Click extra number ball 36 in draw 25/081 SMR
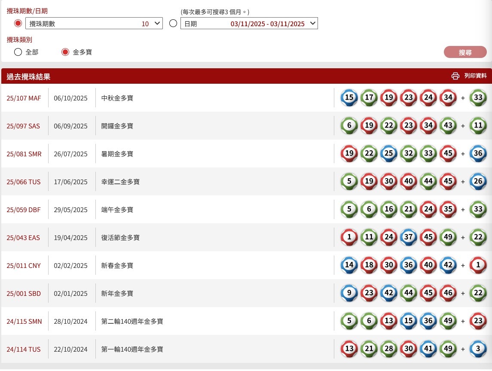Image resolution: width=492 pixels, height=371 pixels. (x=478, y=154)
